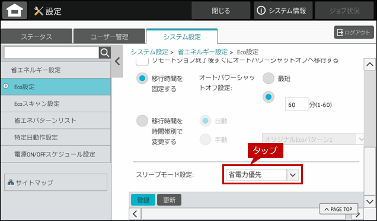The width and height of the screenshot is (377, 221).
Task: Select the 自動 radio button
Action: click(x=205, y=121)
